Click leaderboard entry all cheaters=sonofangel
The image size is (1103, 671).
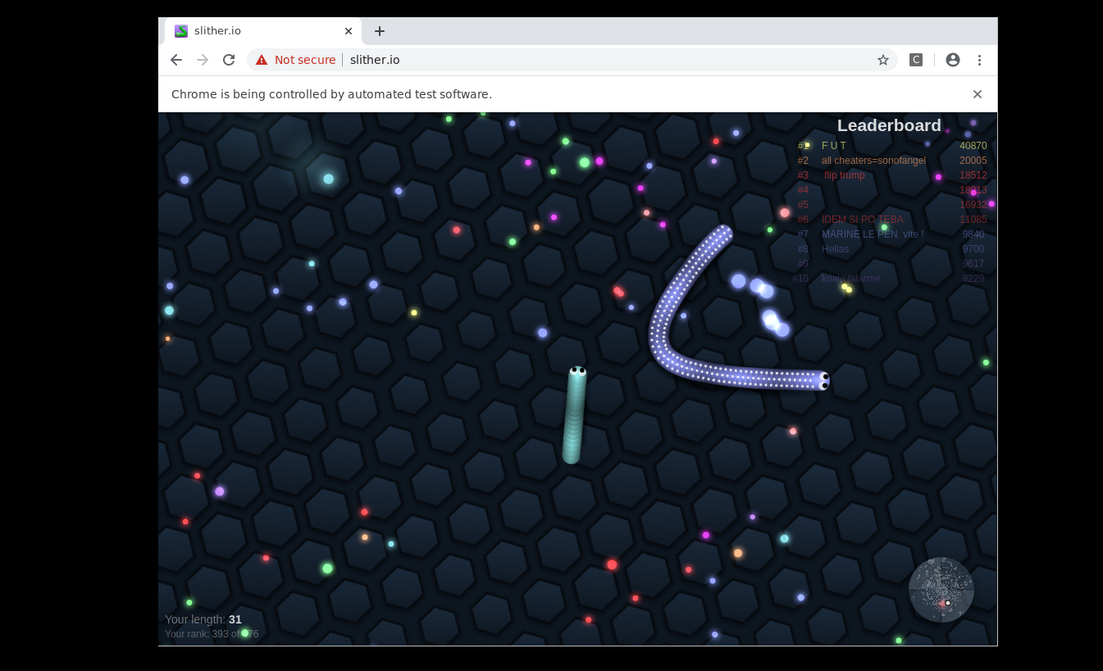873,161
